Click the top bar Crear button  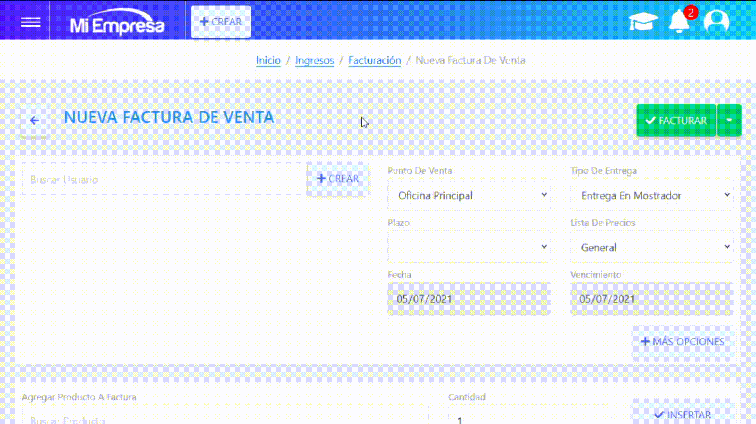(x=221, y=22)
